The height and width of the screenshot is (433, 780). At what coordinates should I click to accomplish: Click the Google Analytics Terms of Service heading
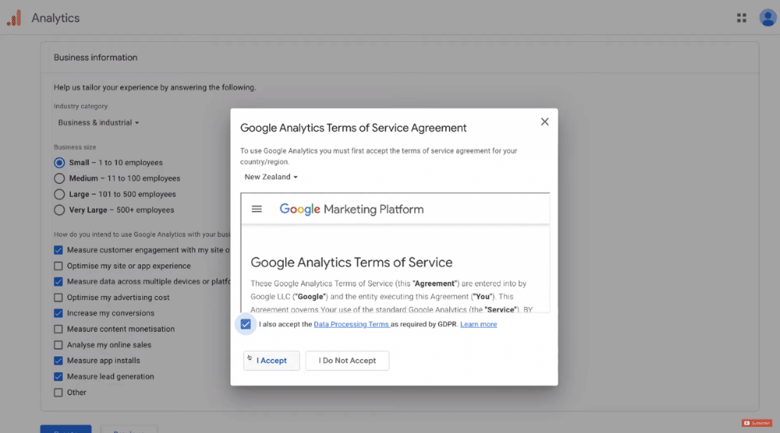click(351, 262)
